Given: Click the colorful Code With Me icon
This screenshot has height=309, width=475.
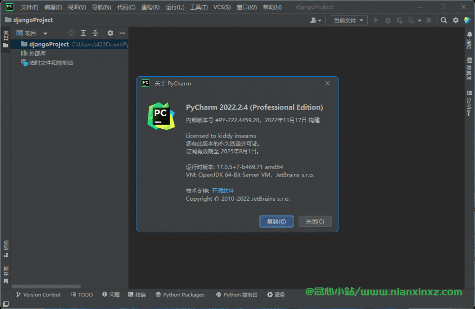Looking at the screenshot, I should pos(468,20).
